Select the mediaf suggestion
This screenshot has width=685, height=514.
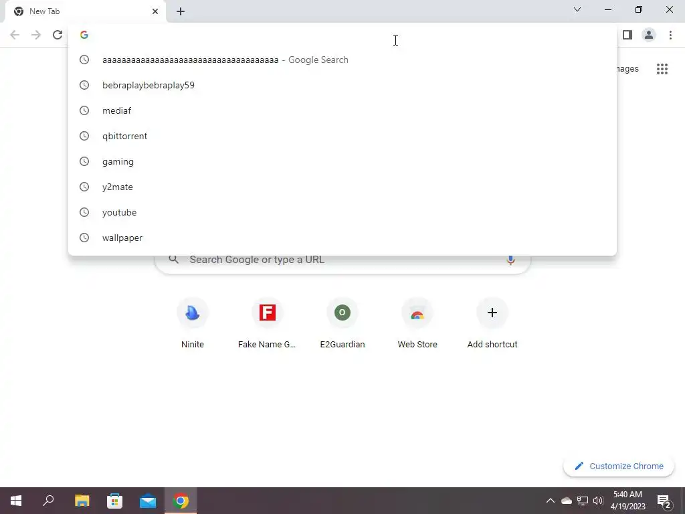pos(342,110)
